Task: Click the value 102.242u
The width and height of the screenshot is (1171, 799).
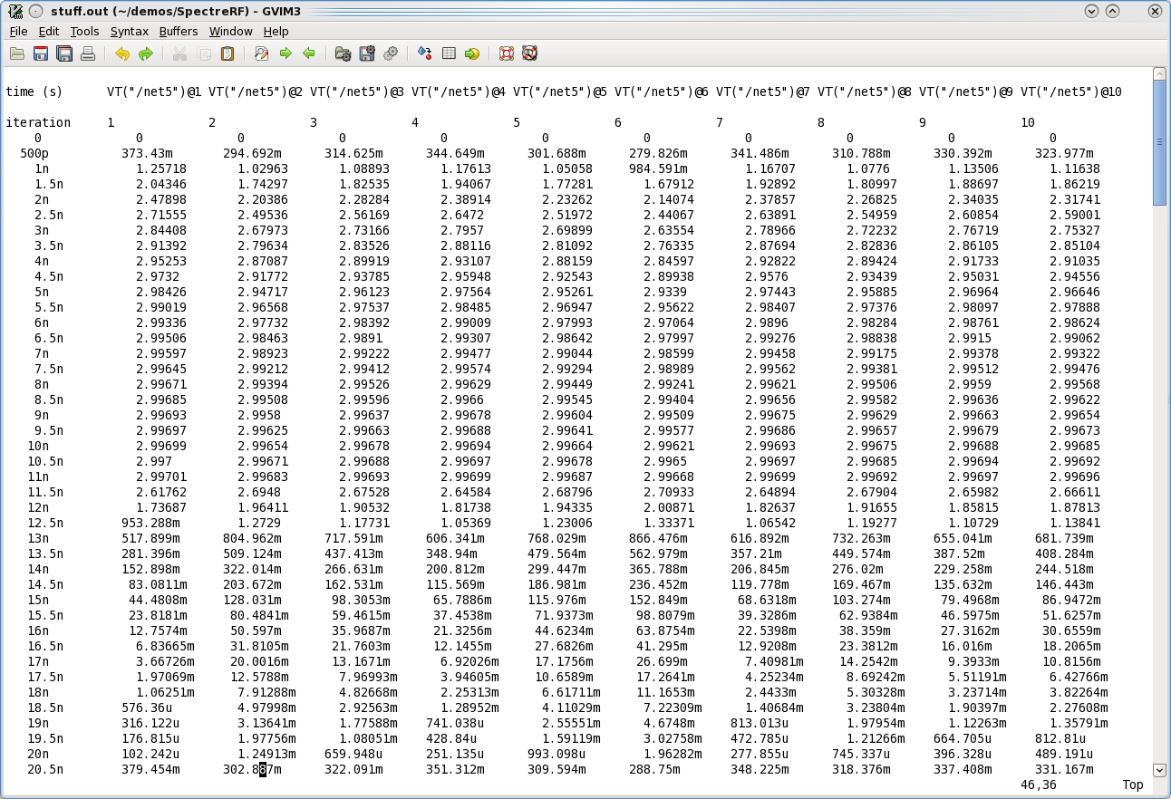Action: pos(150,754)
